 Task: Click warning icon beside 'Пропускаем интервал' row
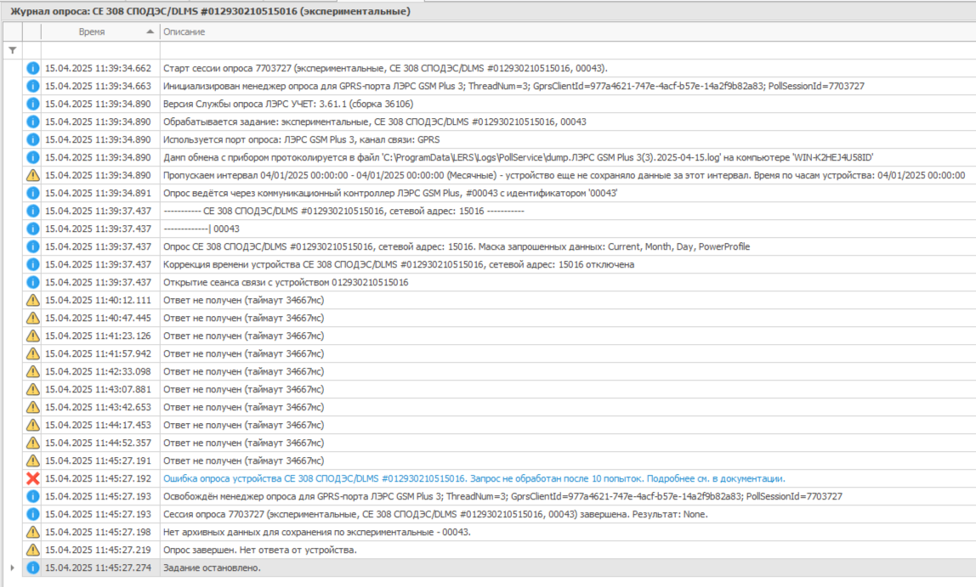coord(32,175)
